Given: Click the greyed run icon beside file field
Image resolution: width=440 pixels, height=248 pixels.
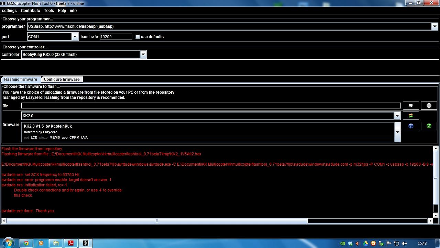Looking at the screenshot, I should tap(429, 106).
